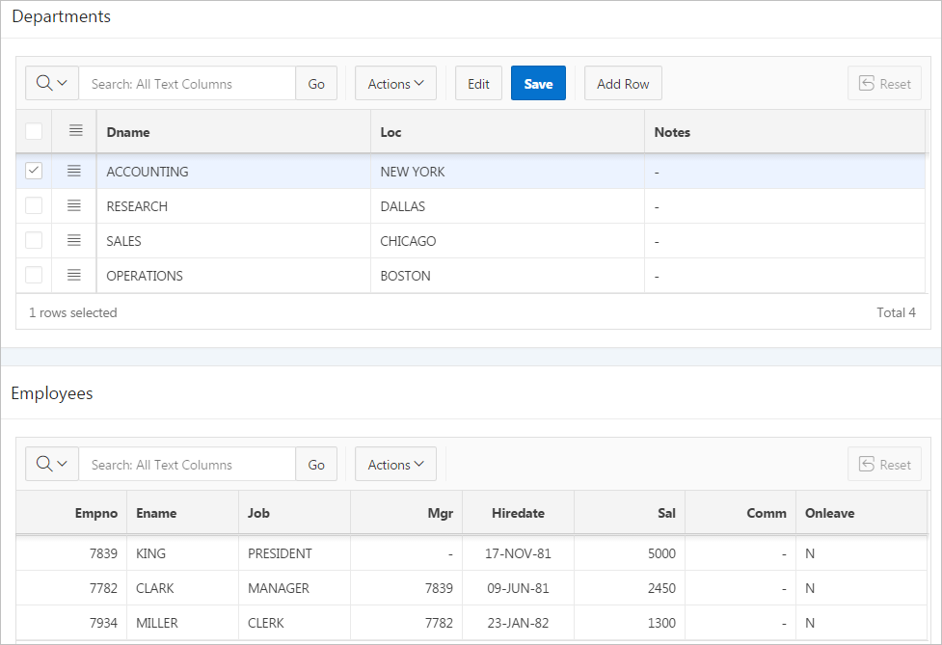
Task: Open row actions menu for ACCOUNTING row
Action: coord(74,171)
